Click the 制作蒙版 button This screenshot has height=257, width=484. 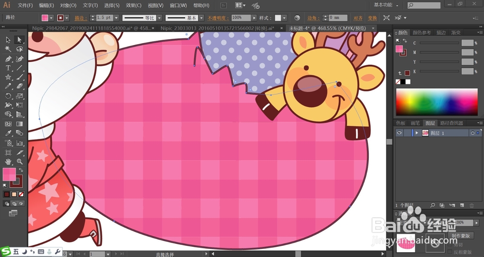(x=461, y=236)
